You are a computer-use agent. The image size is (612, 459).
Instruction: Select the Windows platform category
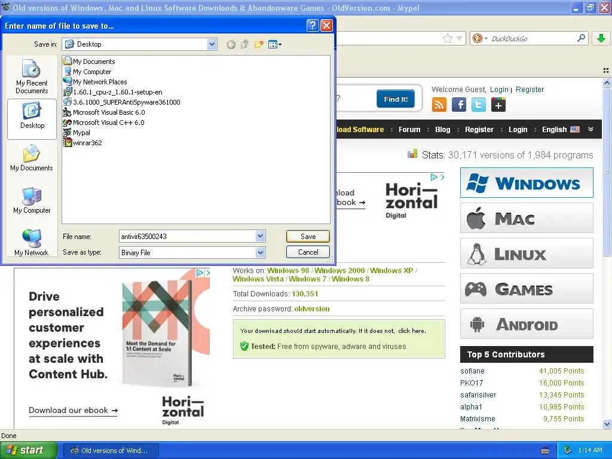tap(527, 183)
